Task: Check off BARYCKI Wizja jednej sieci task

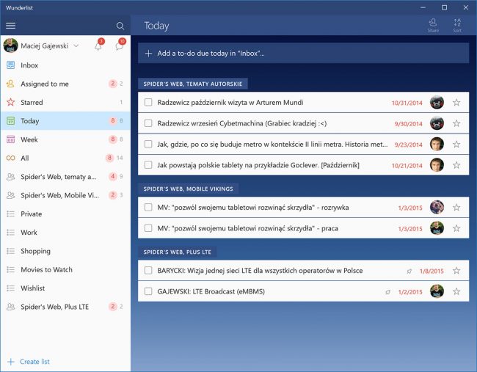Action: tap(148, 271)
